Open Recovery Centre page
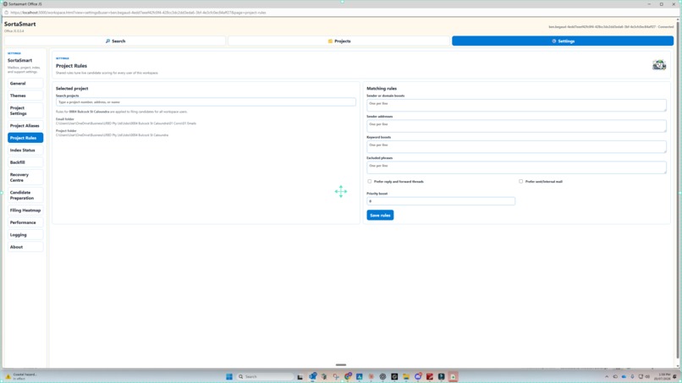 [x=25, y=178]
